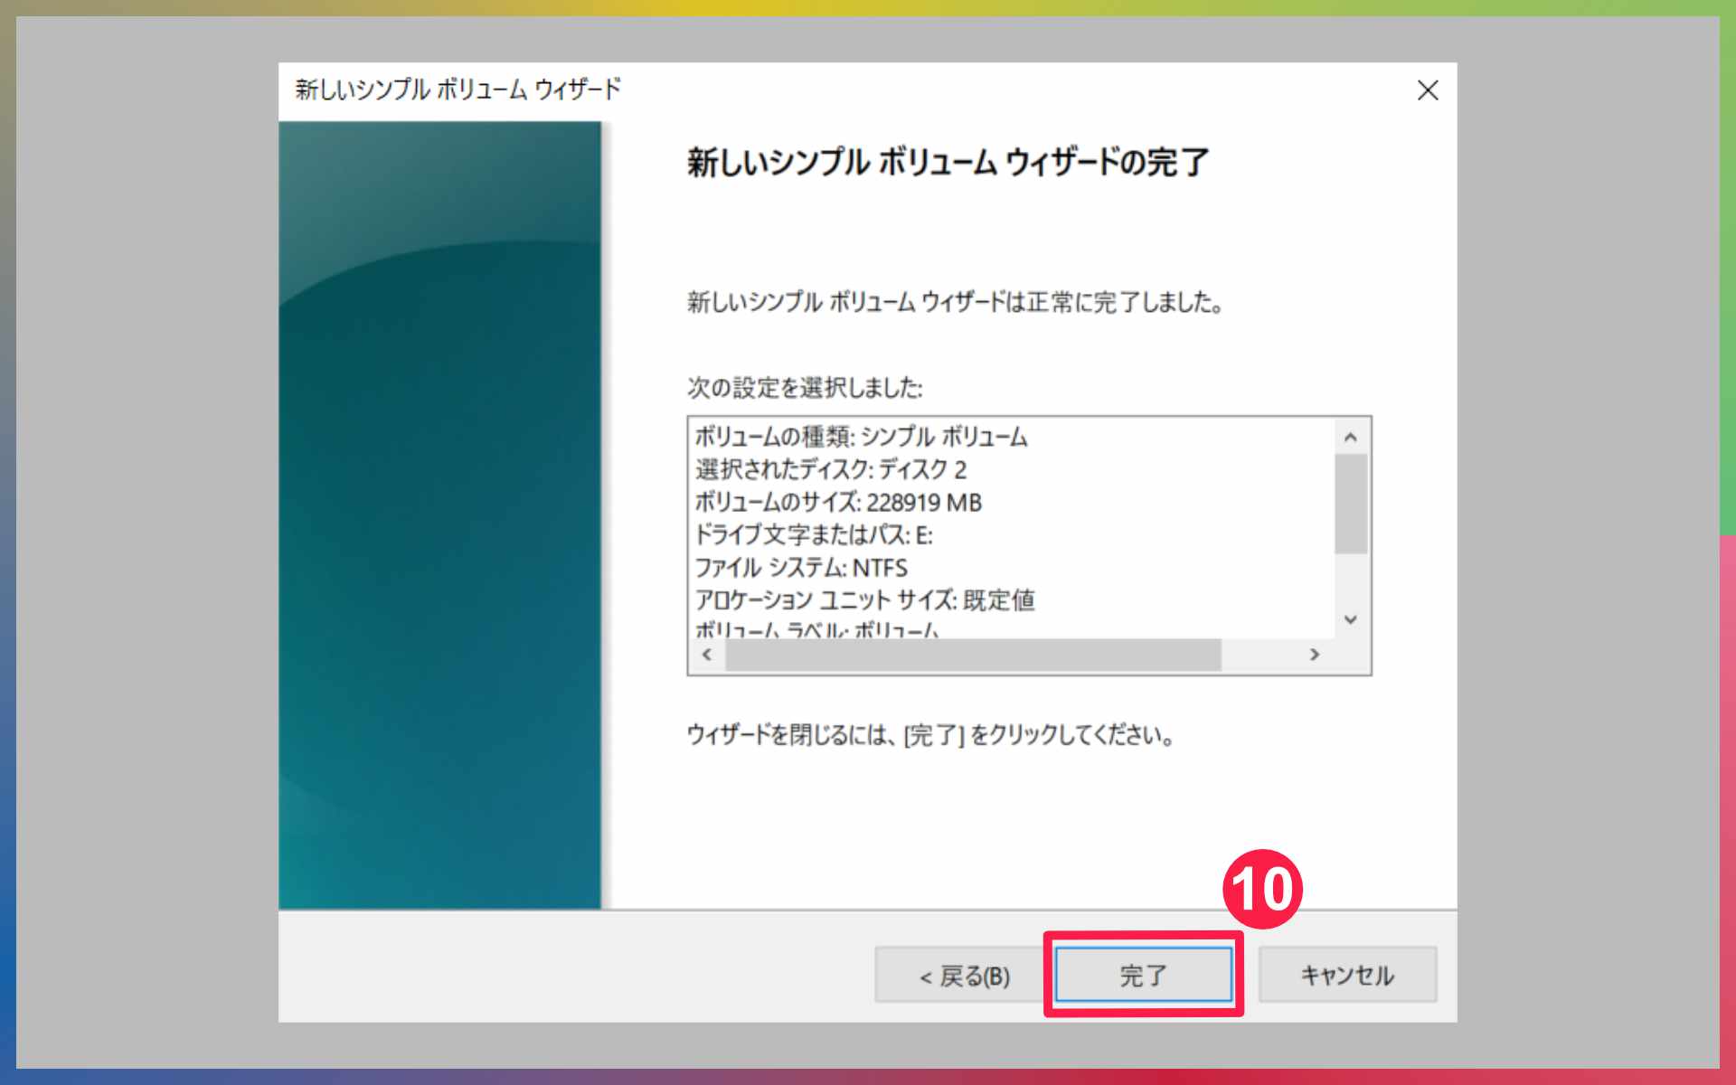Click vertical scrollbar track below the thumb
Viewport: 1736px width, 1085px height.
[1350, 580]
